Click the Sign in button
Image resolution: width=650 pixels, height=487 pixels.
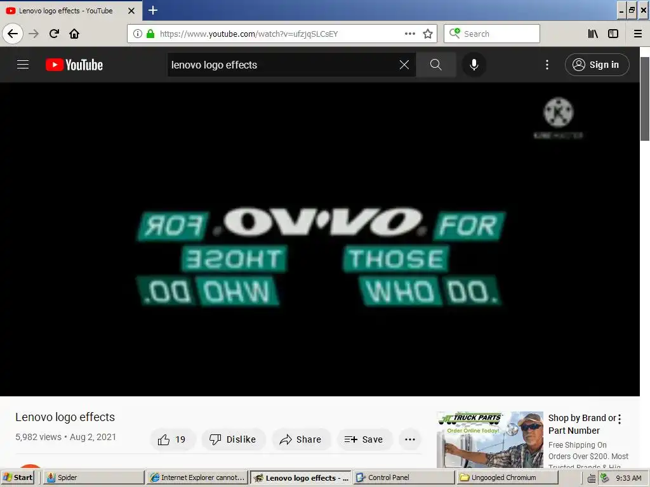pyautogui.click(x=597, y=65)
